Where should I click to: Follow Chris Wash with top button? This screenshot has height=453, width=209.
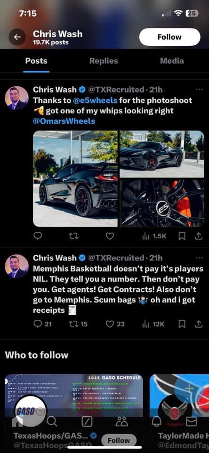tap(169, 37)
